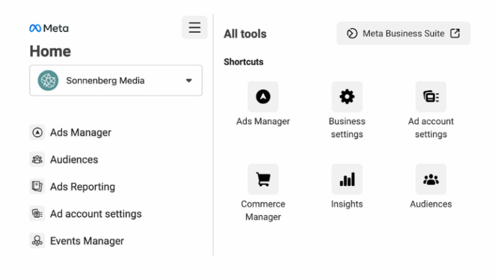Click the Ads Reporting sidebar icon

(x=37, y=187)
